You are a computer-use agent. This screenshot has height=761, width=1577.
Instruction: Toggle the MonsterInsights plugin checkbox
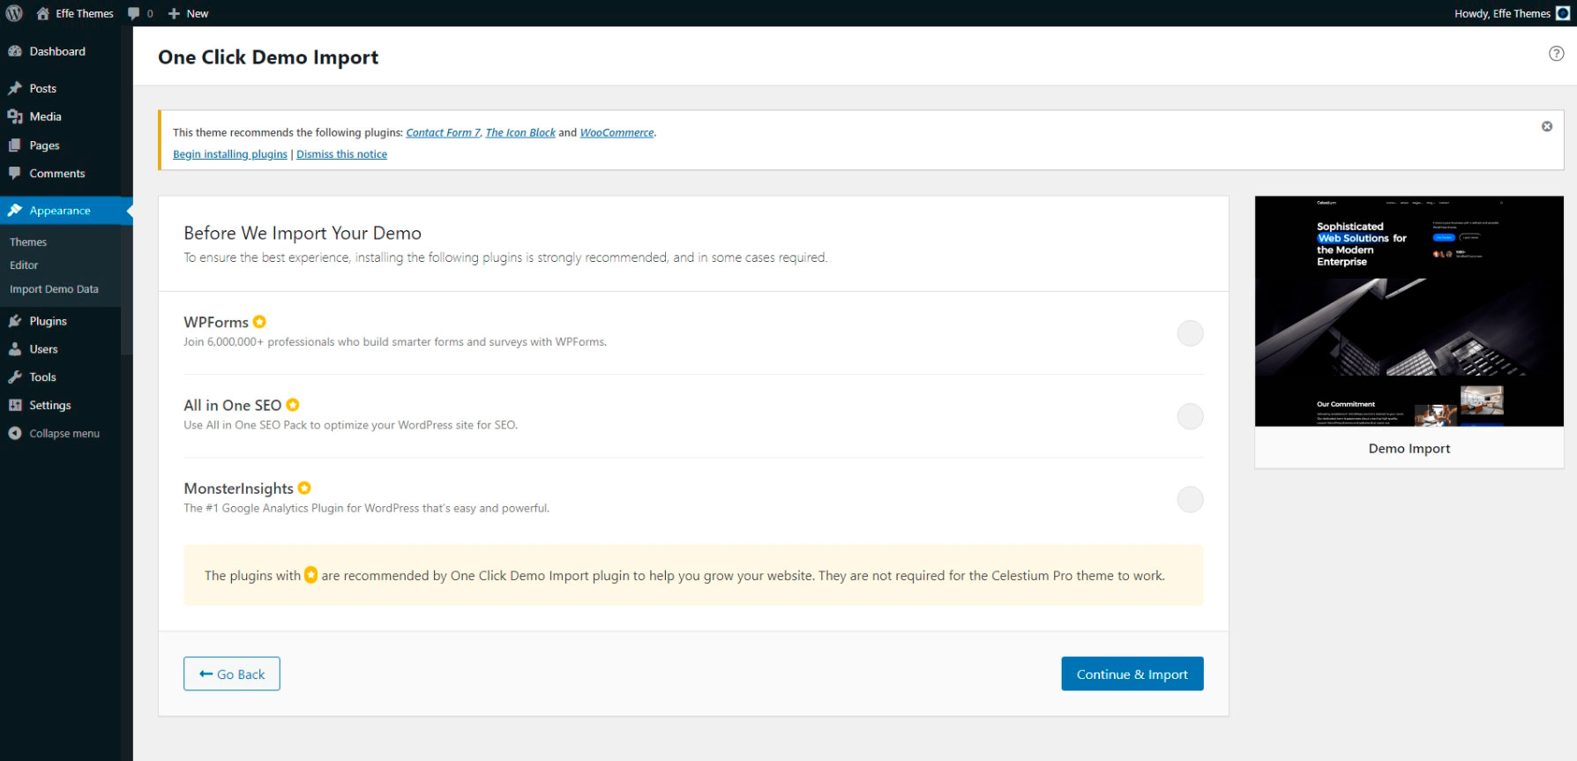pyautogui.click(x=1190, y=500)
